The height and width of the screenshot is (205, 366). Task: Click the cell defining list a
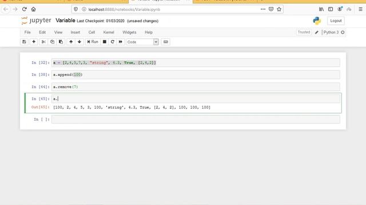pyautogui.click(x=196, y=63)
